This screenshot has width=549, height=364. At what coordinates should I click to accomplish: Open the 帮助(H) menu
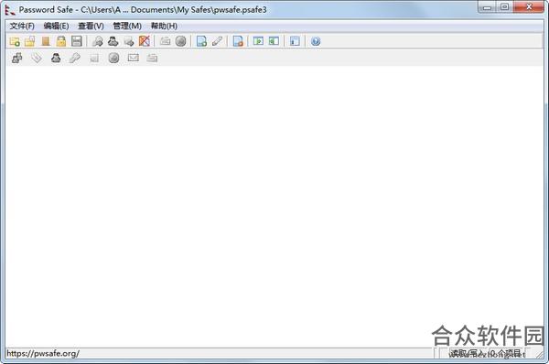(x=164, y=26)
